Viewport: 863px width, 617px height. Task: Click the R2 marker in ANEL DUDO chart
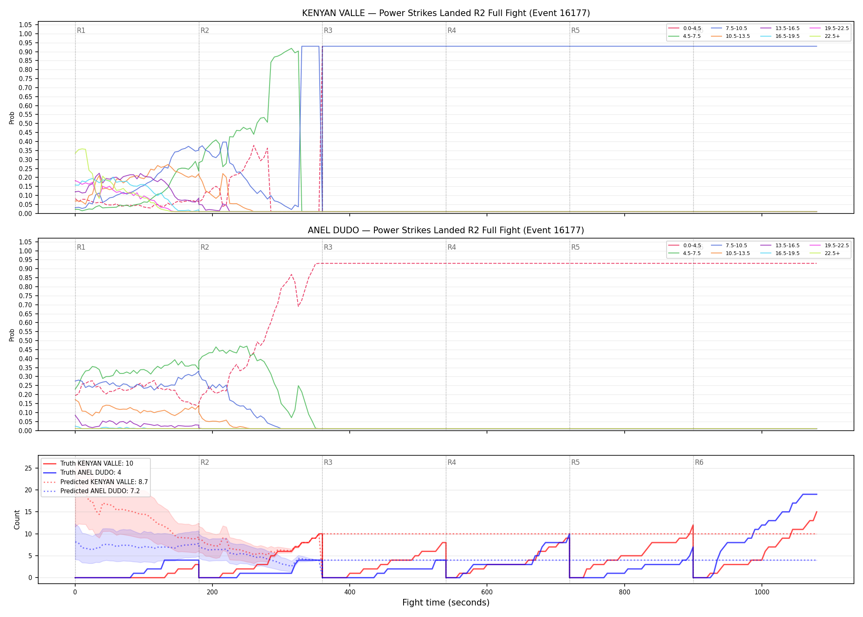[205, 247]
